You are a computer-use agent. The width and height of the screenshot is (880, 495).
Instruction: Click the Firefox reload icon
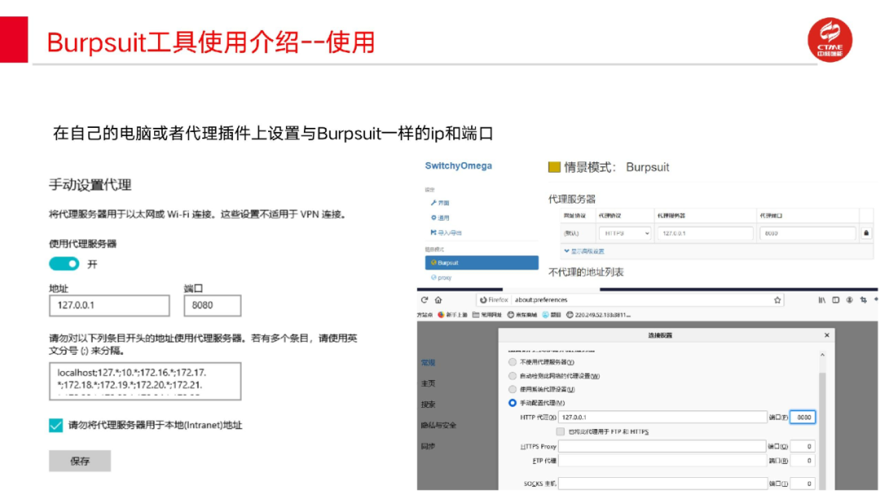(x=425, y=300)
